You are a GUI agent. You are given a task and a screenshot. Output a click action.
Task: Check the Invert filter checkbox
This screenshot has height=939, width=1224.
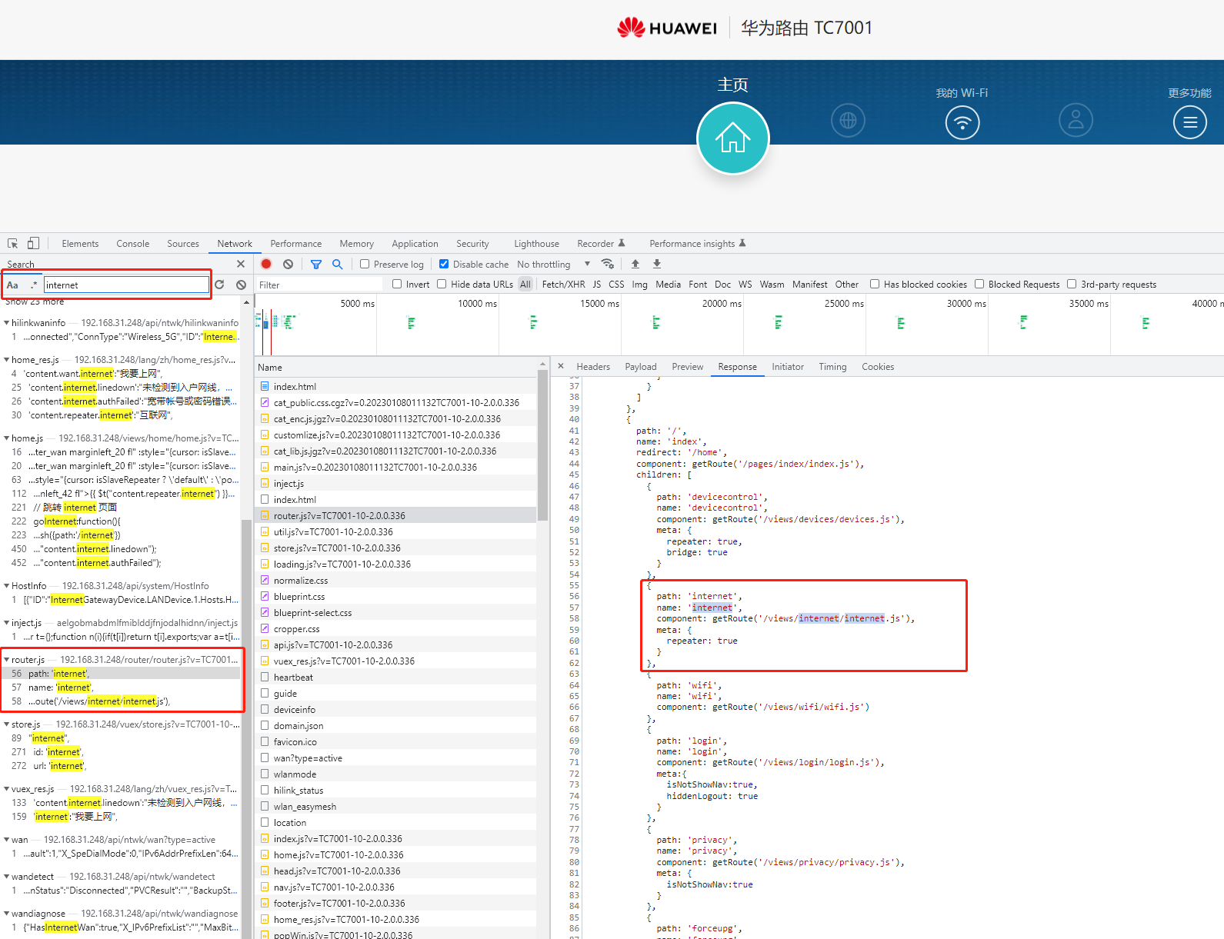(397, 284)
